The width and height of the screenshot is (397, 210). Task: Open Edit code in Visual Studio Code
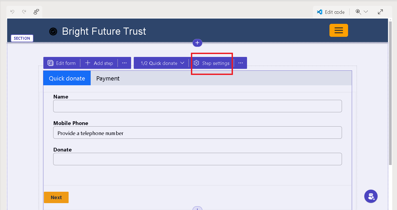click(331, 12)
